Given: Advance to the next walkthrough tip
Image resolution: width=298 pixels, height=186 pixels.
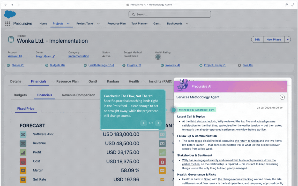Looking at the screenshot, I should coord(158,123).
